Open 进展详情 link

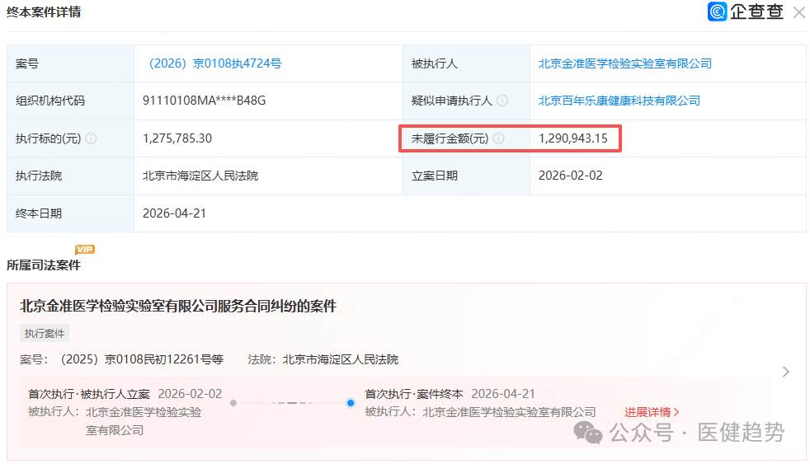point(652,412)
